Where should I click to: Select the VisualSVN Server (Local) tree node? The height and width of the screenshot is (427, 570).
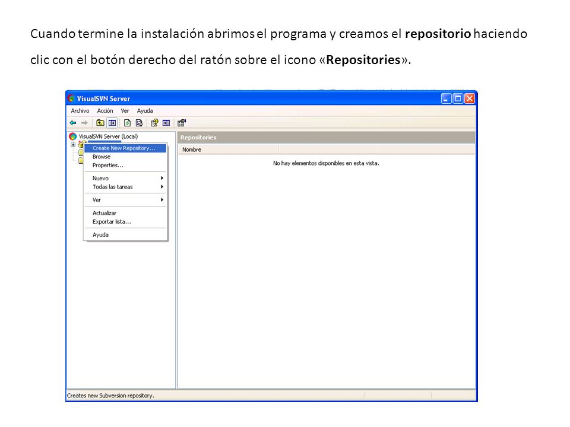click(108, 136)
